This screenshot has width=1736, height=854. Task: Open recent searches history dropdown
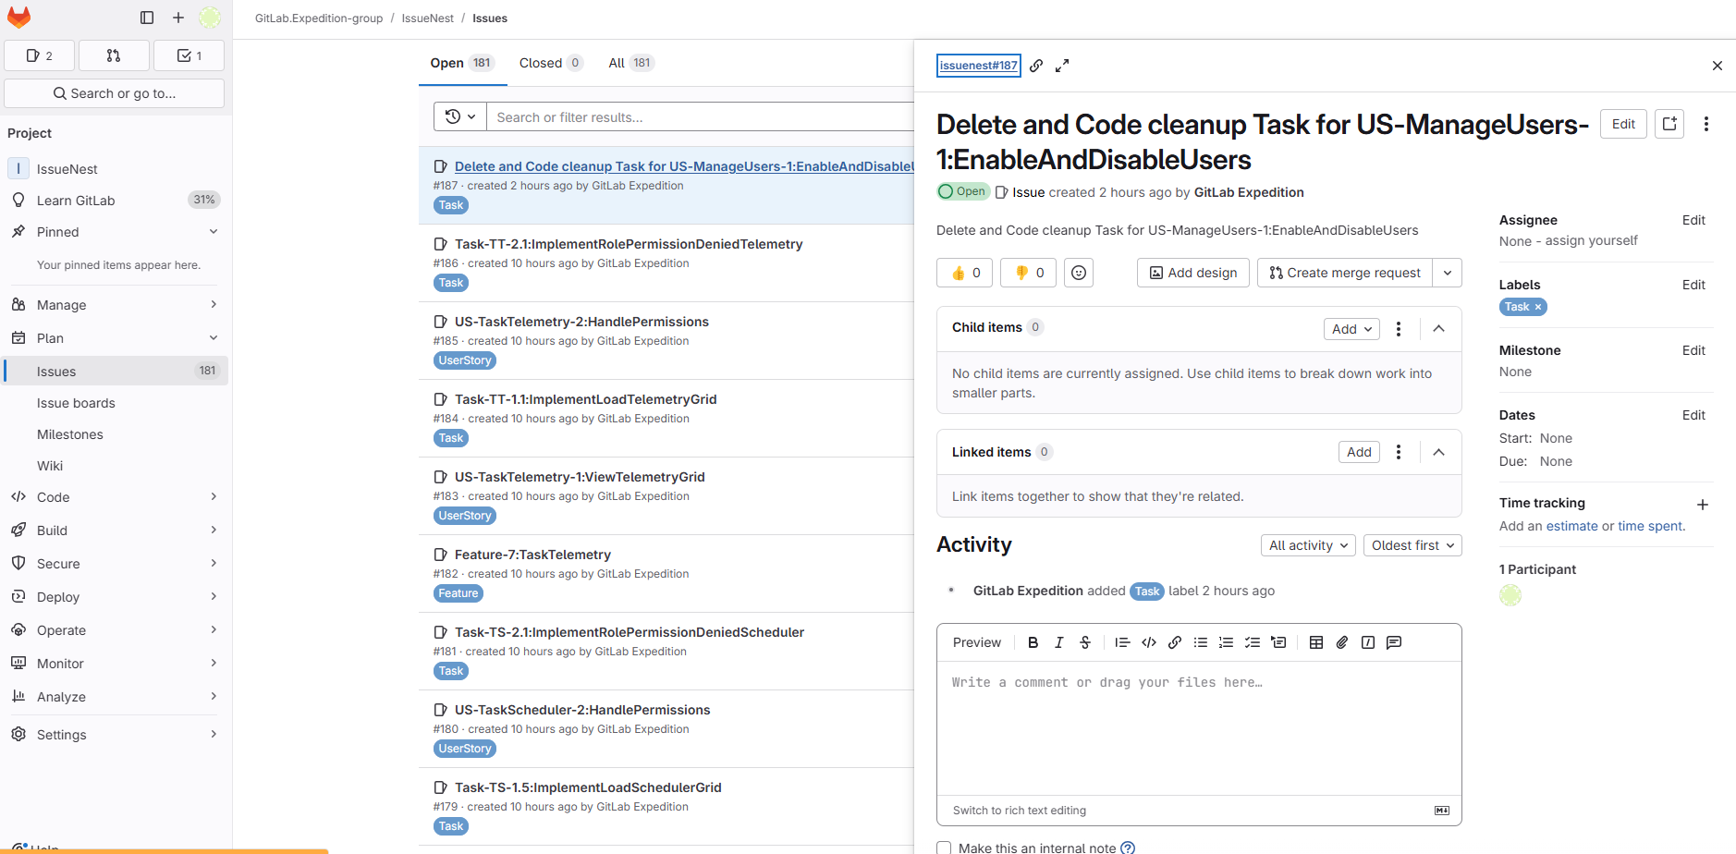pos(460,116)
